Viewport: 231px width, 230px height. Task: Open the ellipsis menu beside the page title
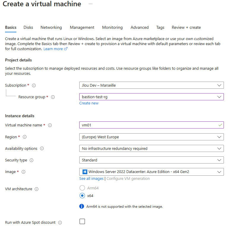tap(91, 4)
